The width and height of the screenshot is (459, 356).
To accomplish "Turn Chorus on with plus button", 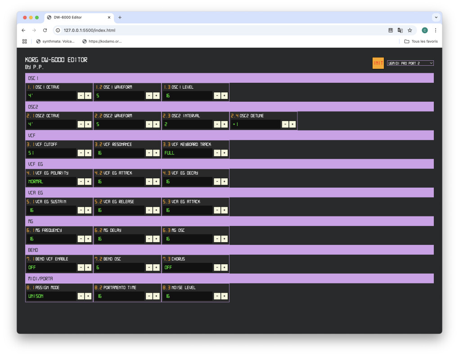I will pyautogui.click(x=225, y=267).
